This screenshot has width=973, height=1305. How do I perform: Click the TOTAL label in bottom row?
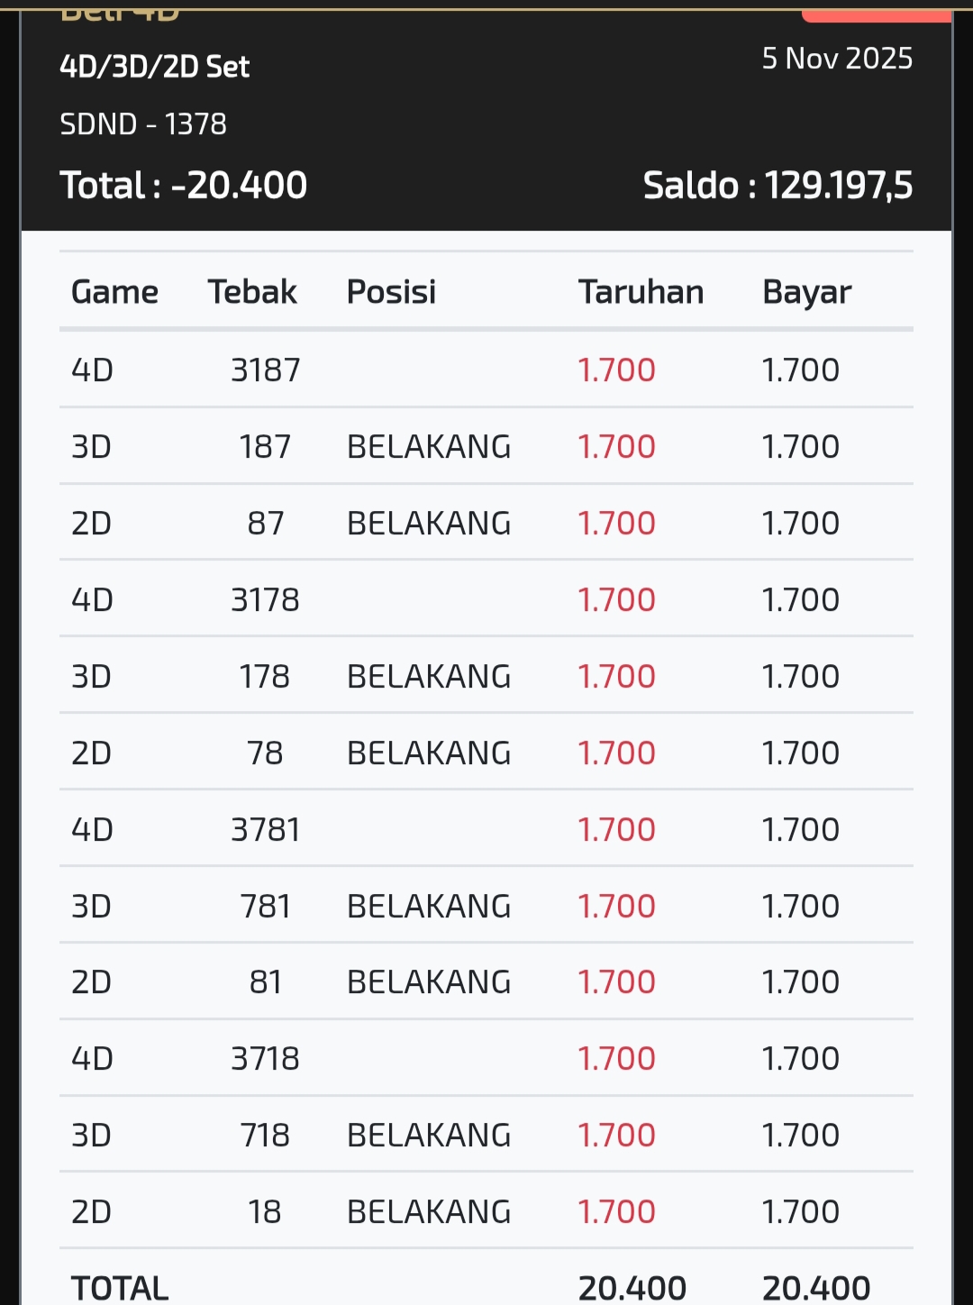[x=120, y=1288]
